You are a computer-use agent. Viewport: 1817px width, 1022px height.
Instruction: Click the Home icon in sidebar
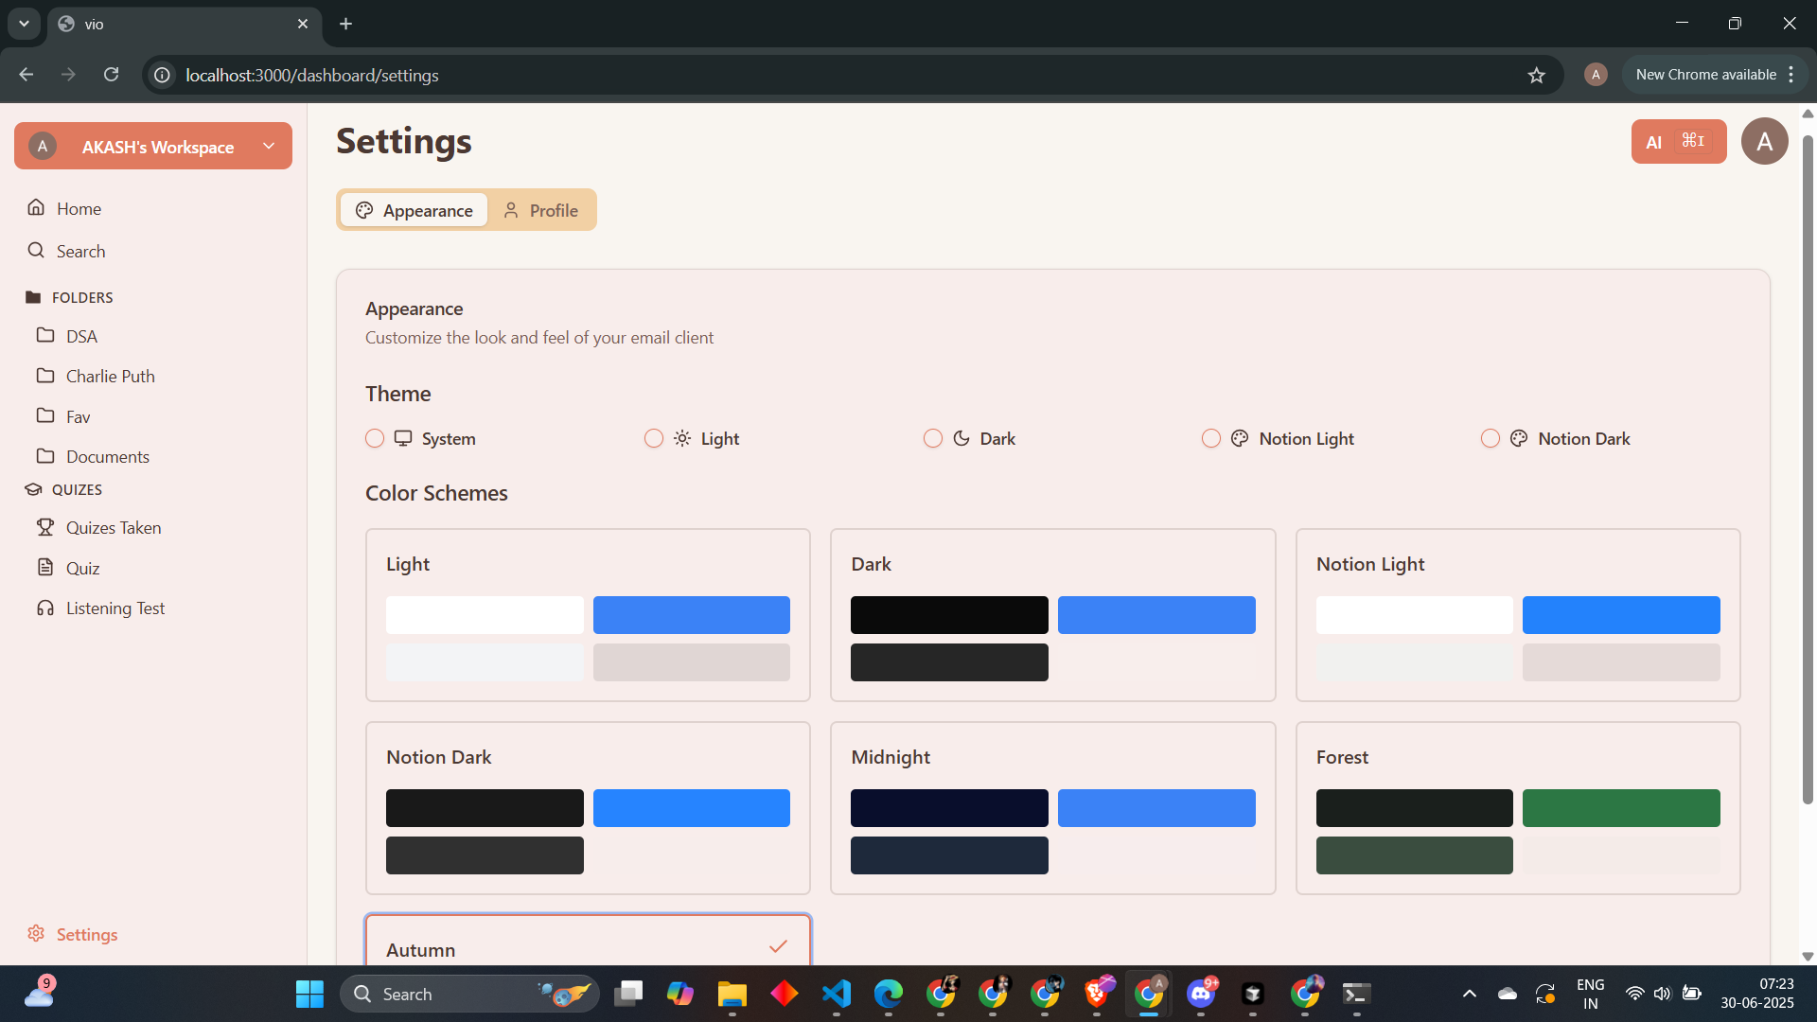tap(36, 207)
